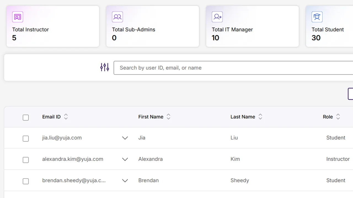Sort by Email ID column arrows
The width and height of the screenshot is (353, 198).
66,117
